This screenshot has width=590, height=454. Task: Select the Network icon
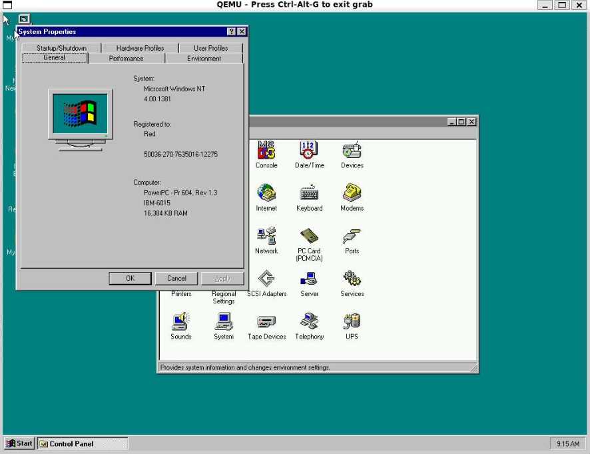point(266,235)
